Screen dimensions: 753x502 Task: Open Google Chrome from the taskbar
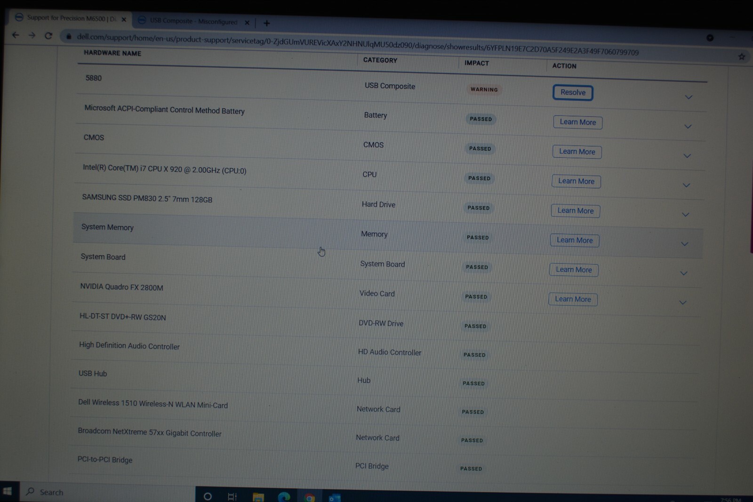pos(309,498)
